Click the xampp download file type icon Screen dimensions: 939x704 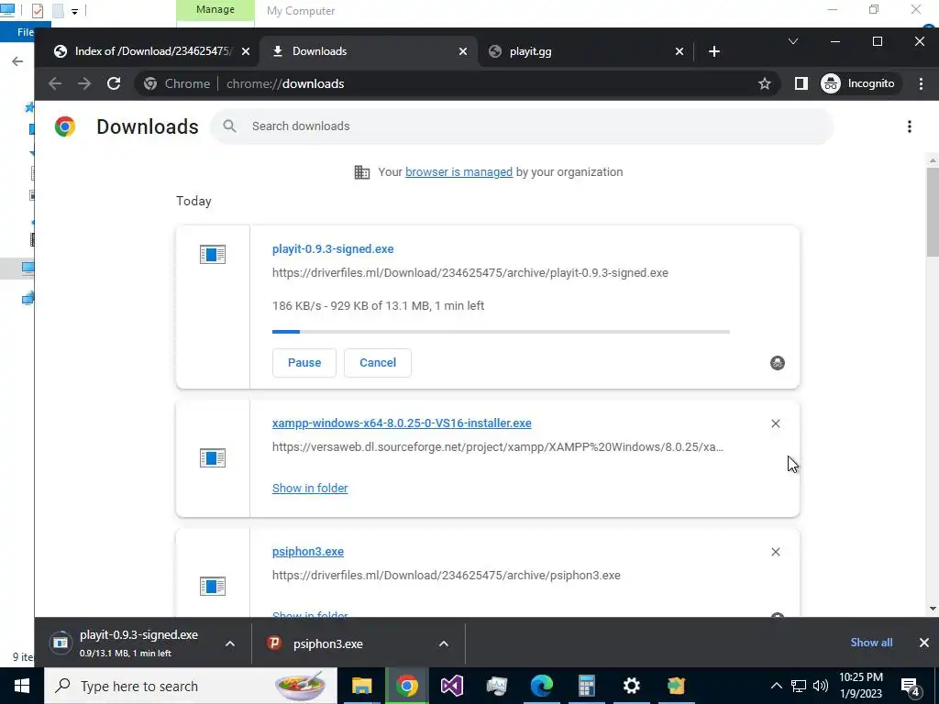point(213,458)
